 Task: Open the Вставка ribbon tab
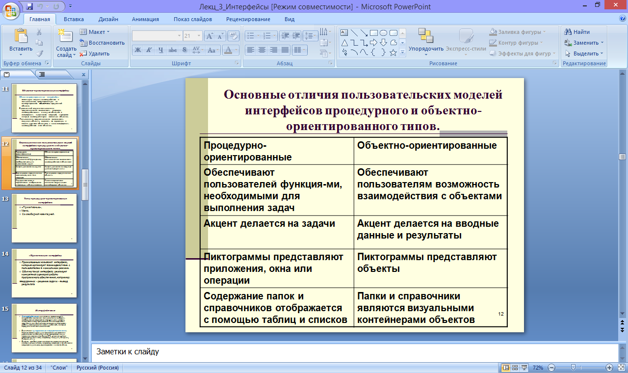click(74, 19)
